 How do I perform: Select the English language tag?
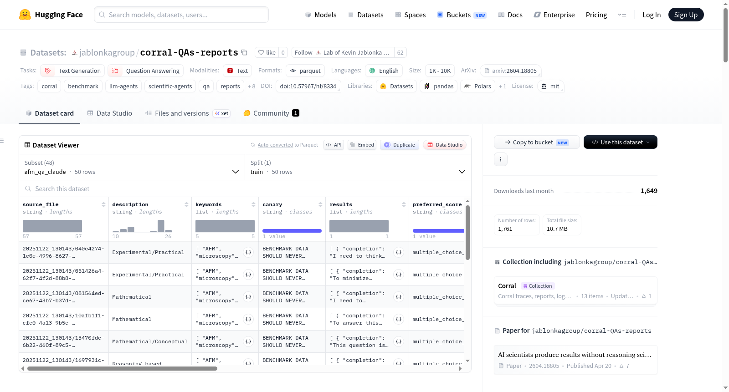[x=384, y=71]
